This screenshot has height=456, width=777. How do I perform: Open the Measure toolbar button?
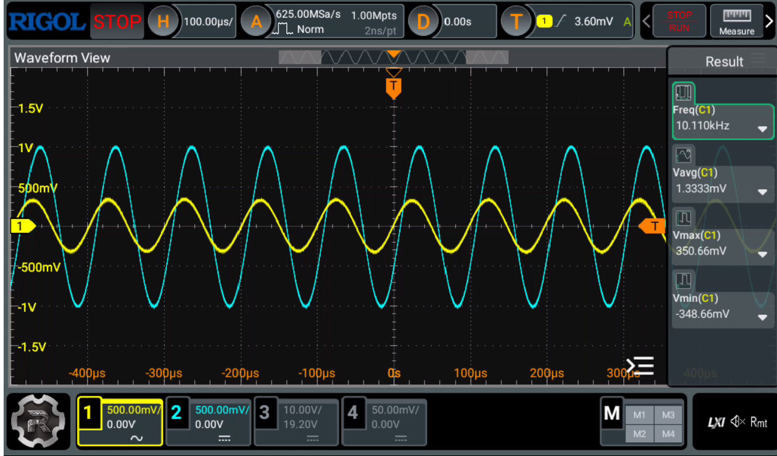736,22
